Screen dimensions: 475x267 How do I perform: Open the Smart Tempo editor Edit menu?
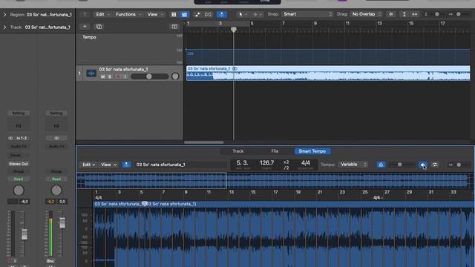pos(89,165)
